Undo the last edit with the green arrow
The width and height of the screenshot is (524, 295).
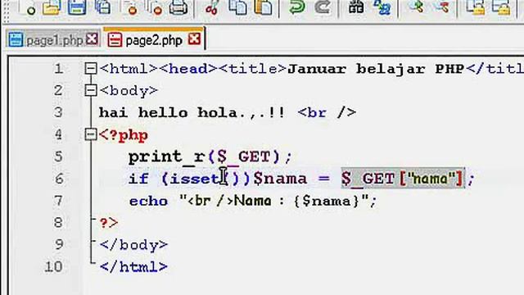click(x=296, y=7)
